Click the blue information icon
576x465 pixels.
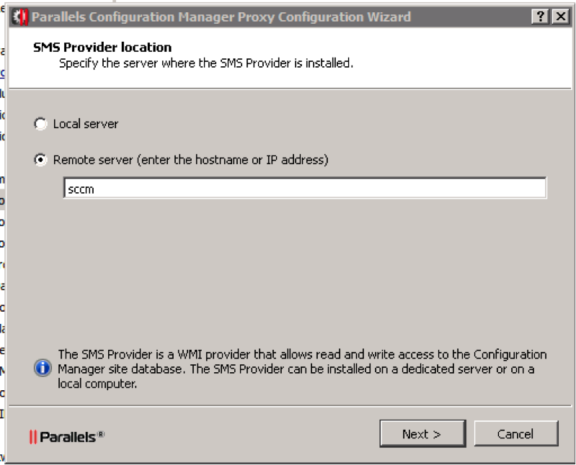(x=43, y=369)
